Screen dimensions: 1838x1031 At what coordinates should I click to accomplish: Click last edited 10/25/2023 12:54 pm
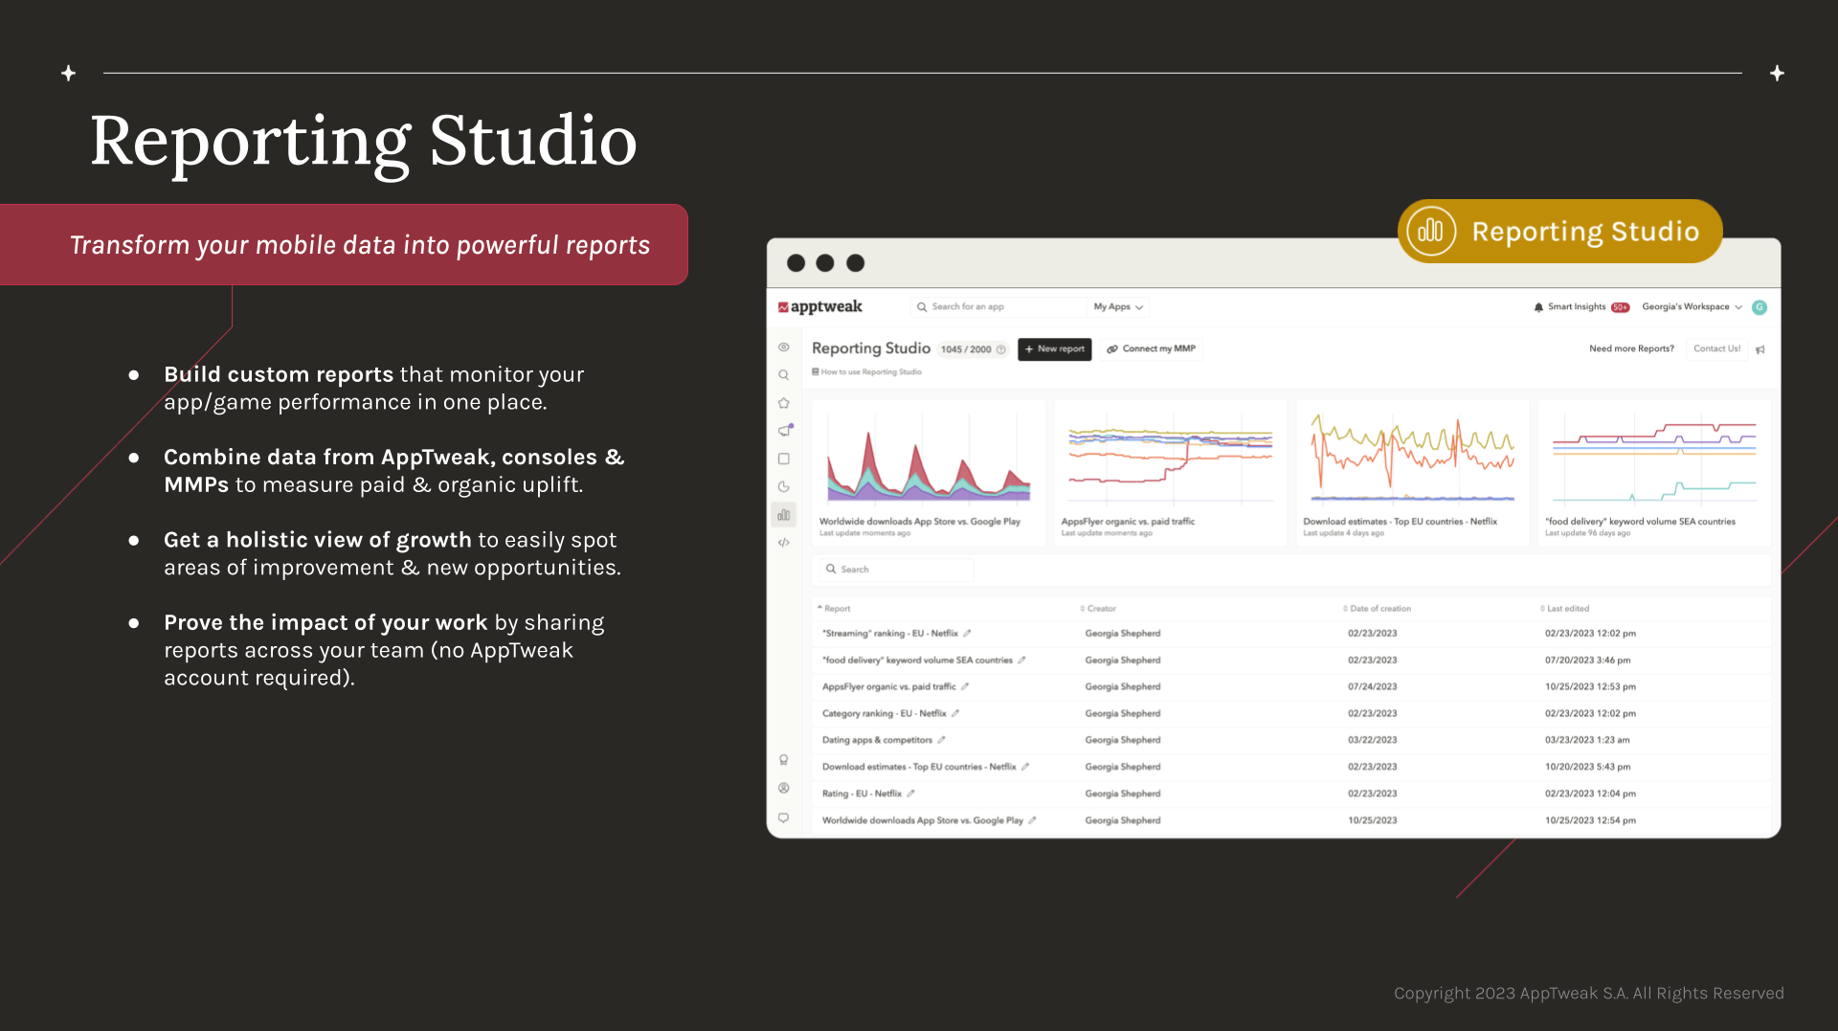pos(1590,821)
